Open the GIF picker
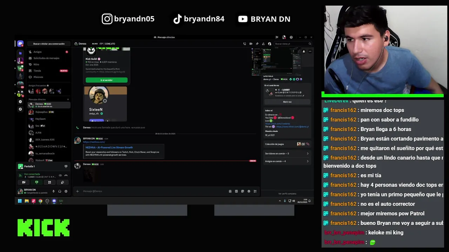This screenshot has width=449, height=252. [x=236, y=191]
